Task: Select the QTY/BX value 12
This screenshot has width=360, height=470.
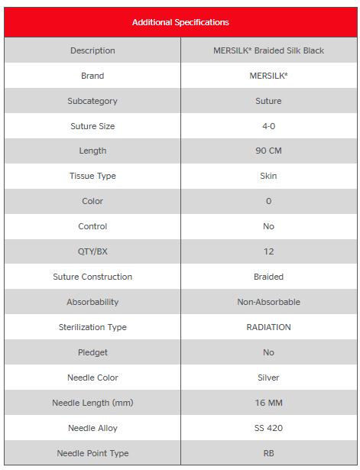Action: click(x=268, y=251)
